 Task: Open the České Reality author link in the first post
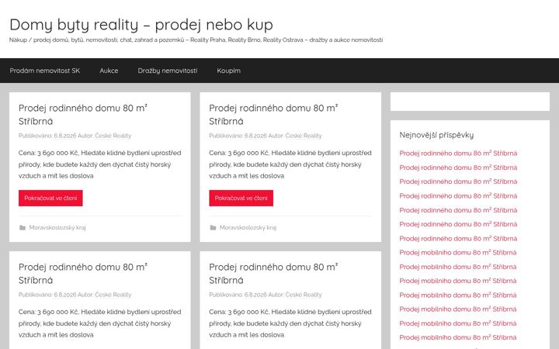pyautogui.click(x=113, y=136)
